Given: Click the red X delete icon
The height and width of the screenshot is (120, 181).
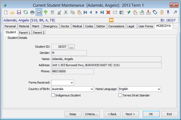Looking at the screenshot, I should pyautogui.click(x=108, y=12).
